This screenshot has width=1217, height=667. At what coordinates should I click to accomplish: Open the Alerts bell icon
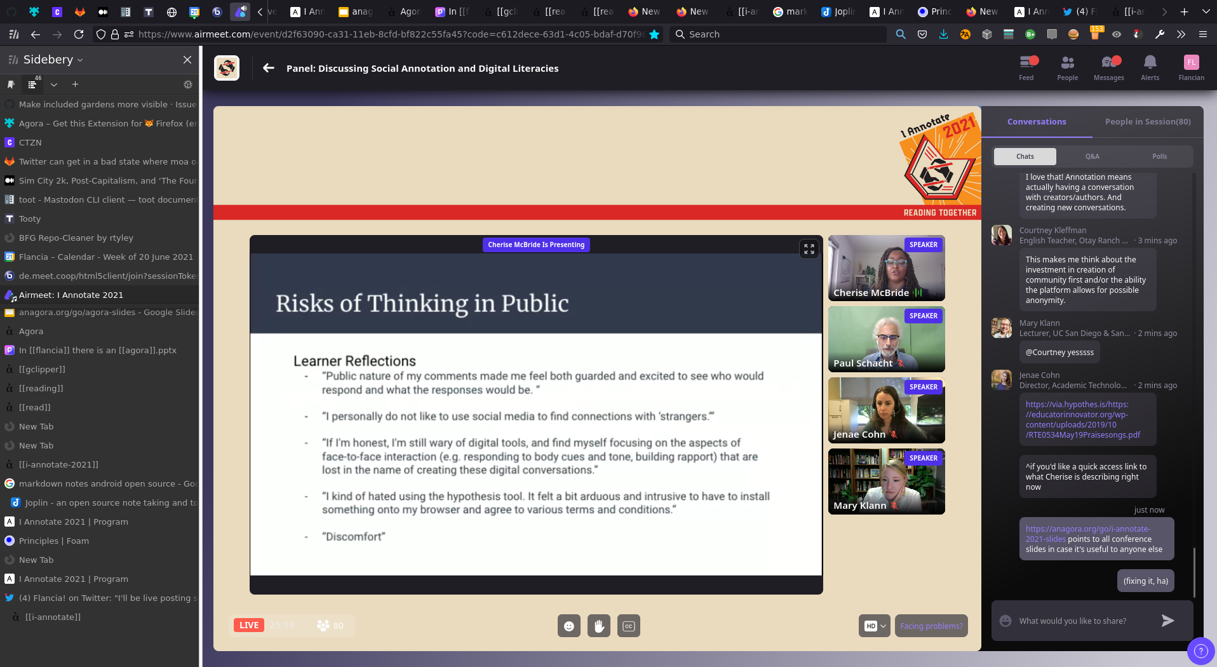point(1150,68)
